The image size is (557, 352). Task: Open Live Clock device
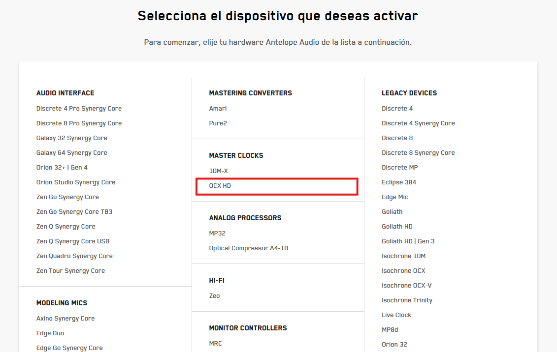click(x=396, y=315)
